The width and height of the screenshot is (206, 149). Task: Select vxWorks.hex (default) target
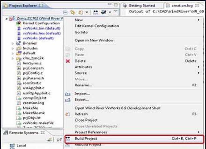click(x=42, y=33)
